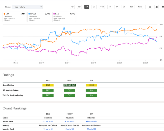Click the Dec 5 date label on chart axis
Screen dimensions: 164x131
16,63
